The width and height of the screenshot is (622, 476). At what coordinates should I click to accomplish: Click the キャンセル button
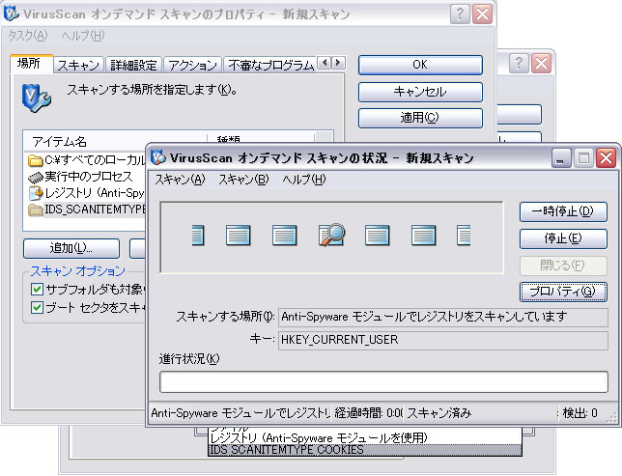click(420, 92)
